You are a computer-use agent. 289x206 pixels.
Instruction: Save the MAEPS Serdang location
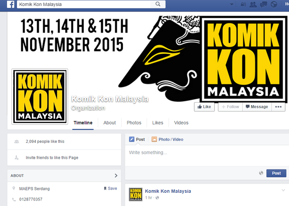tap(110, 188)
